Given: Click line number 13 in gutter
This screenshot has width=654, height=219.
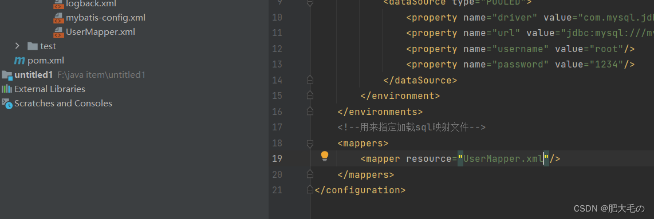Looking at the screenshot, I should 277,65.
